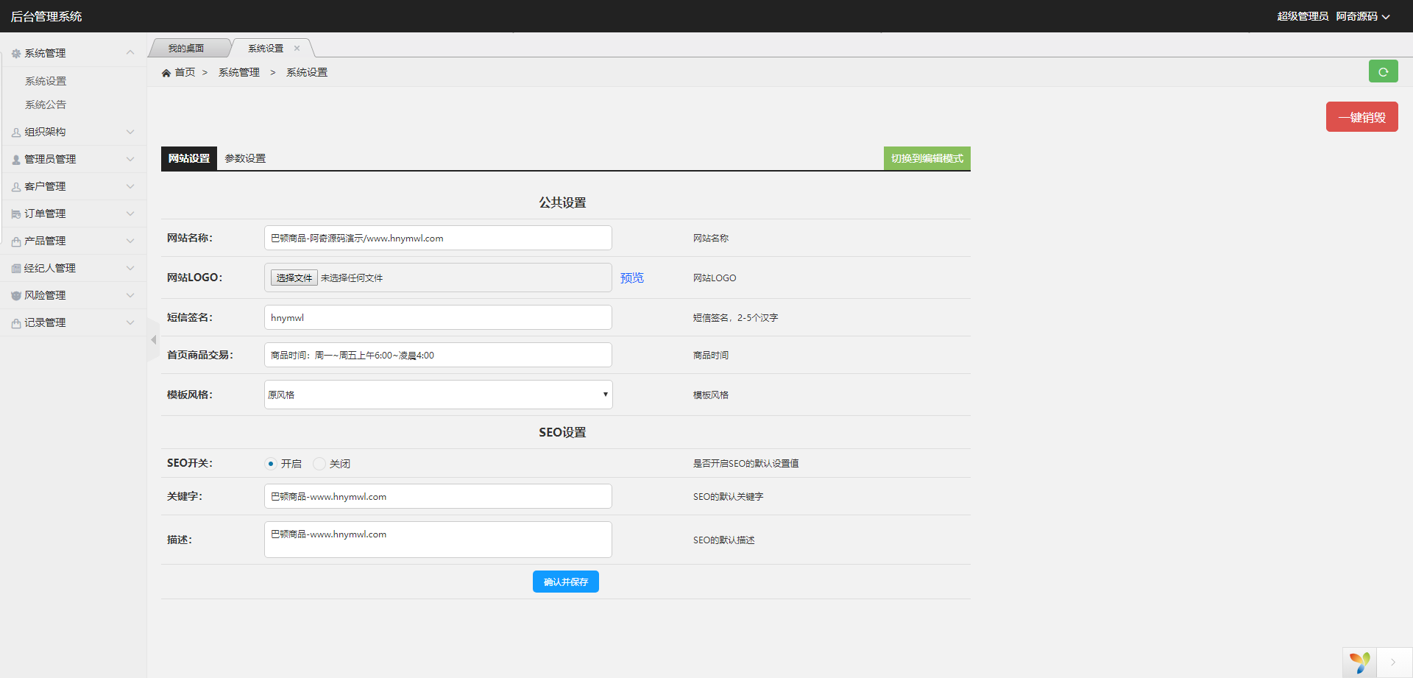Expand the 客户管理 sidebar menu
Screen dimensions: 1413x678
(72, 187)
